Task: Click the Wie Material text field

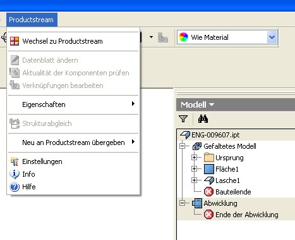Action: pos(210,37)
